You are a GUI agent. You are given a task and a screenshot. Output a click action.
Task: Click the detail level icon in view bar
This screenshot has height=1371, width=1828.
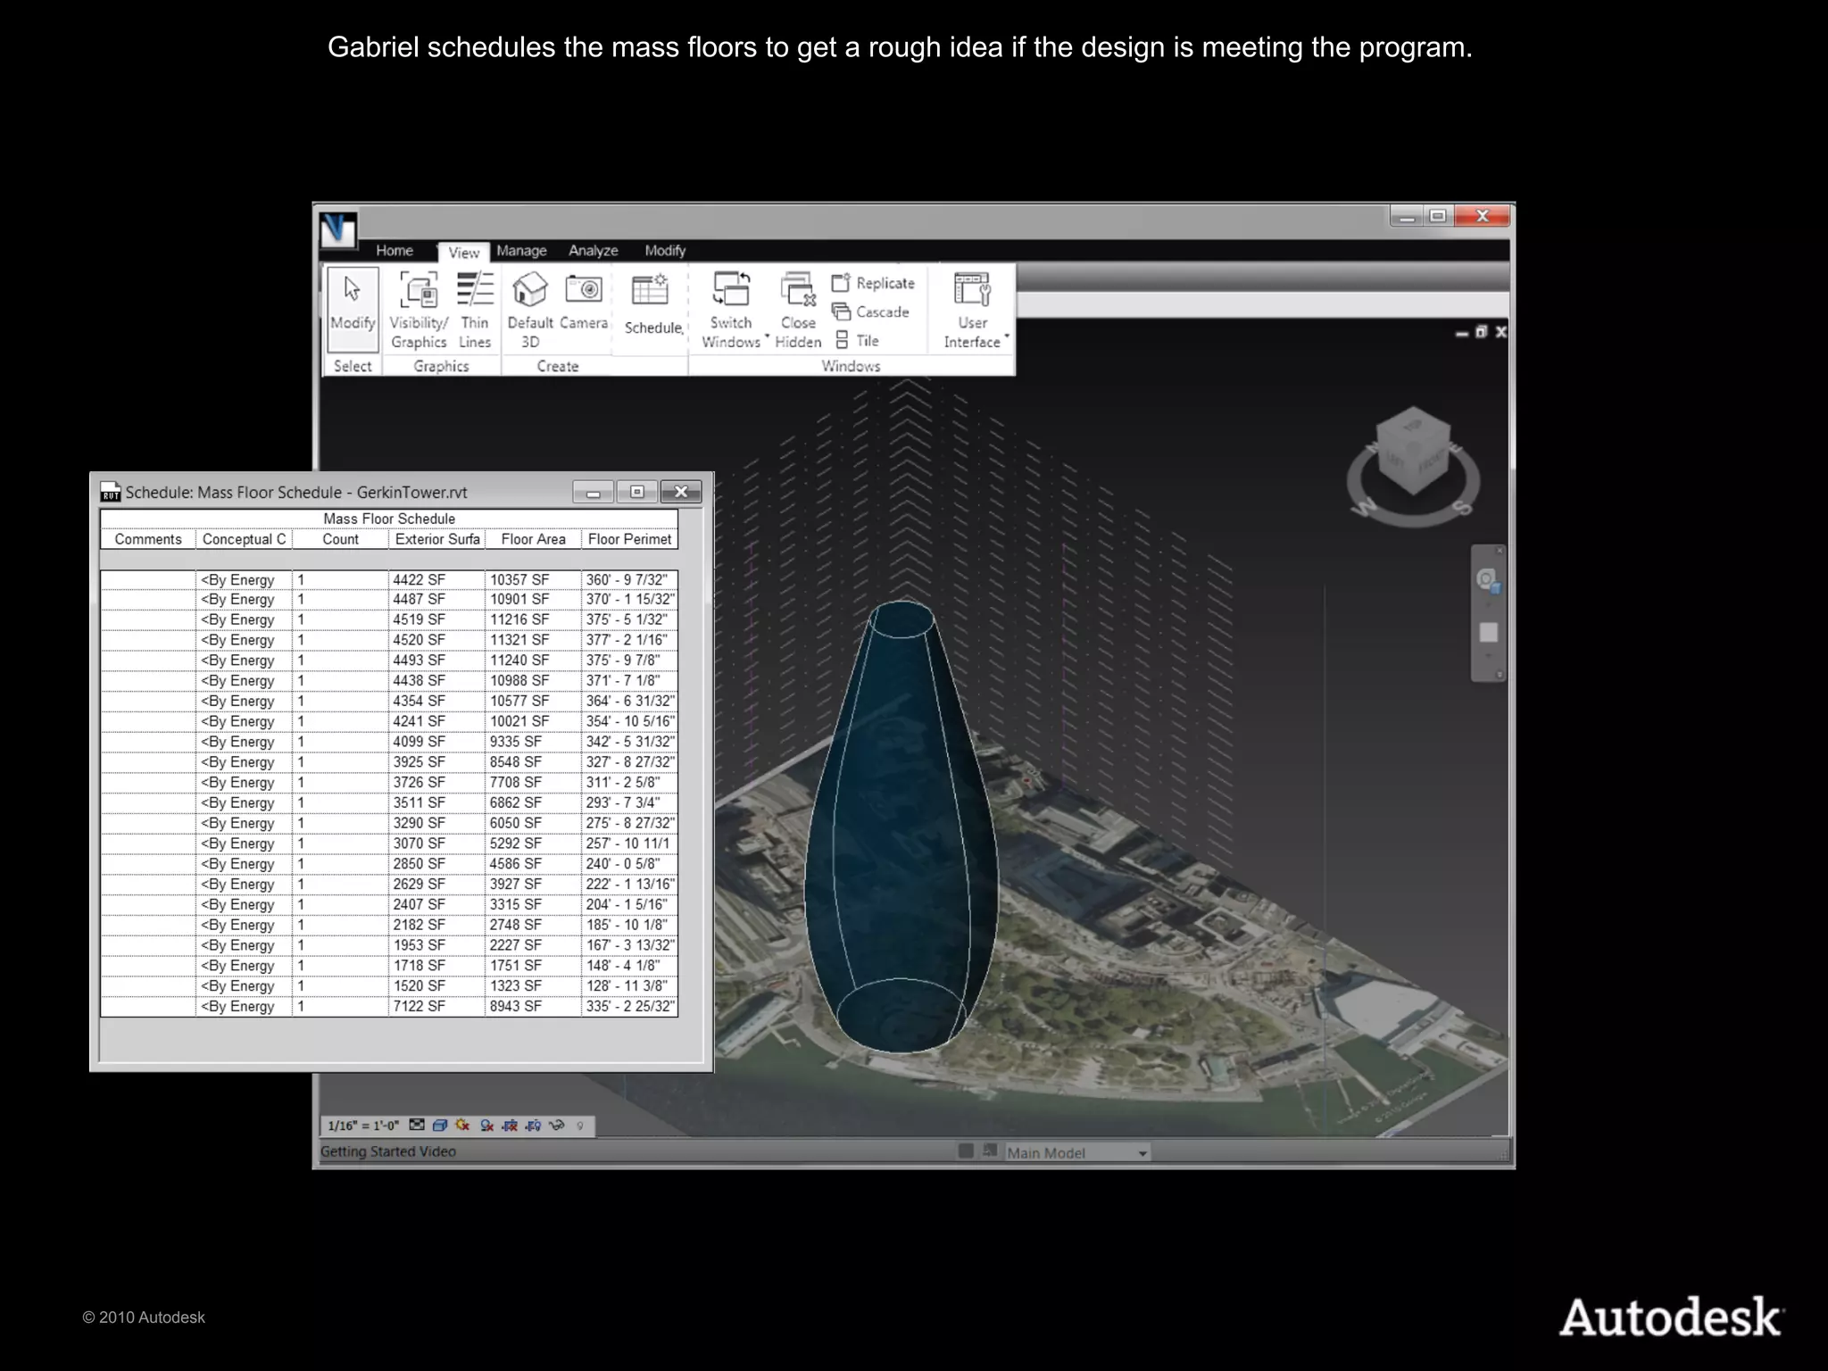(x=417, y=1126)
